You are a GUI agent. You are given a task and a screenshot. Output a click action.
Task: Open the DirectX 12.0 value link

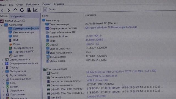pyautogui.click(x=92, y=44)
